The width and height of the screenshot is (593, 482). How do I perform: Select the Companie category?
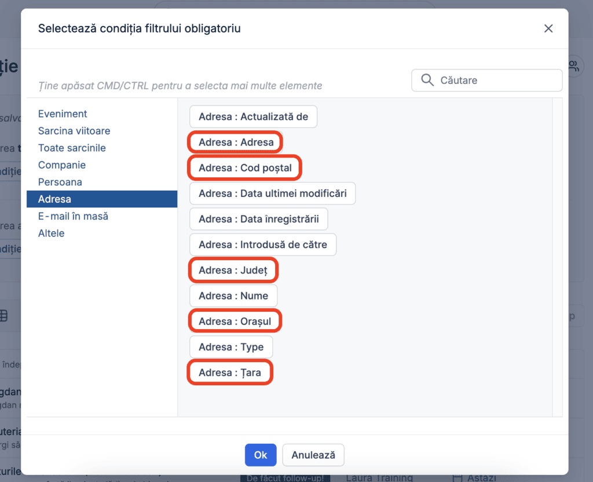[61, 165]
